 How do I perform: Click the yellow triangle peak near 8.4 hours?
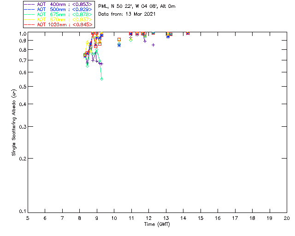coord(87,42)
